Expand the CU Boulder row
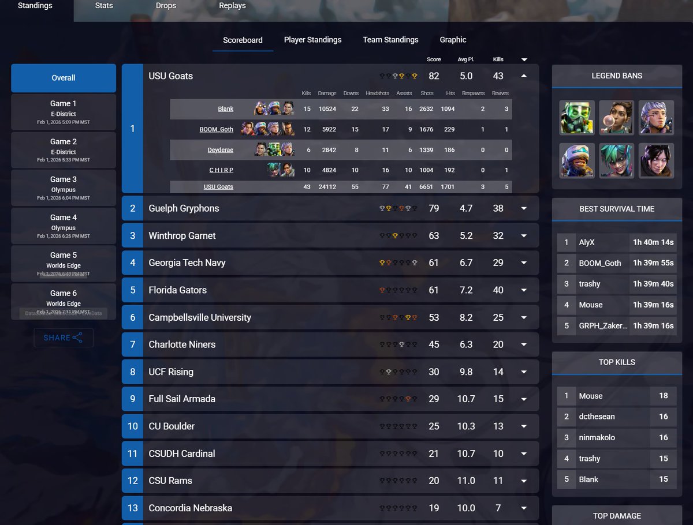 524,426
